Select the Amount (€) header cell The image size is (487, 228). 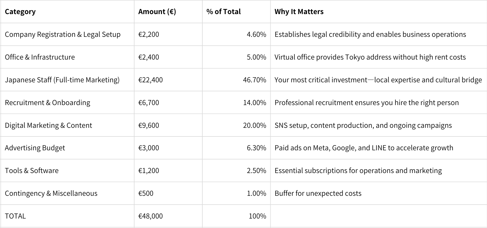(168, 12)
